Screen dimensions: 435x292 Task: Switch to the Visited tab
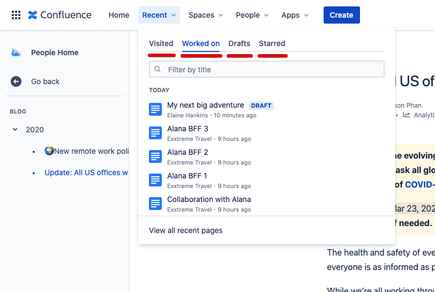(x=161, y=43)
